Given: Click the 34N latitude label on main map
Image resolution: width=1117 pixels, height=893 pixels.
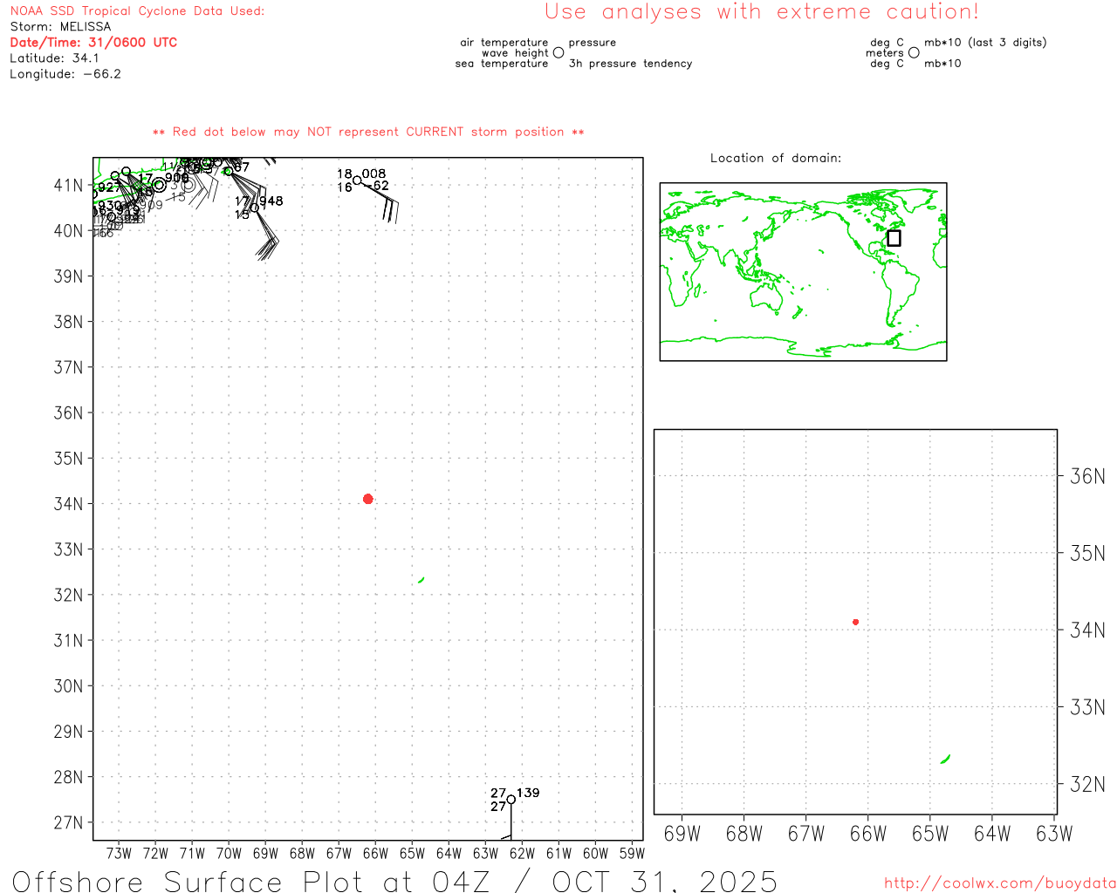Looking at the screenshot, I should (x=68, y=504).
